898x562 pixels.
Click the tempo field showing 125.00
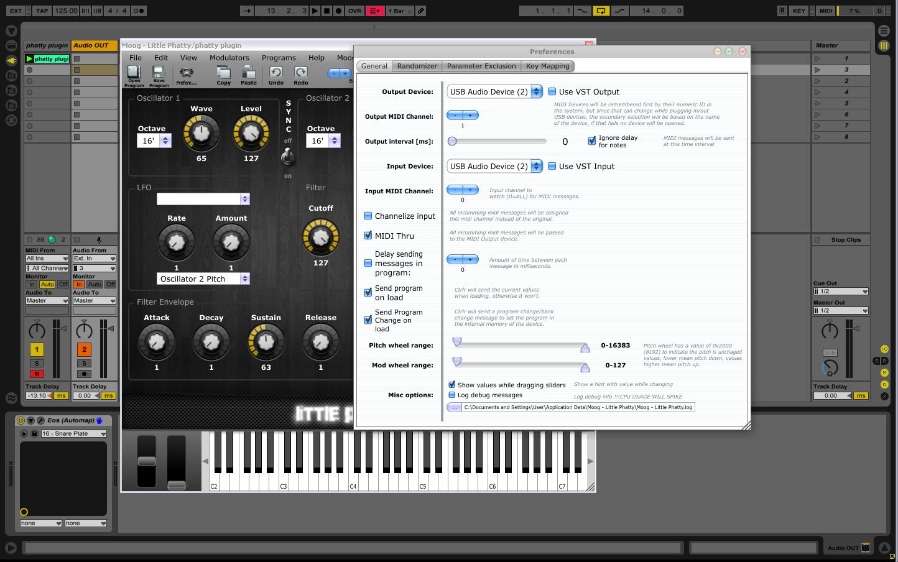click(66, 11)
